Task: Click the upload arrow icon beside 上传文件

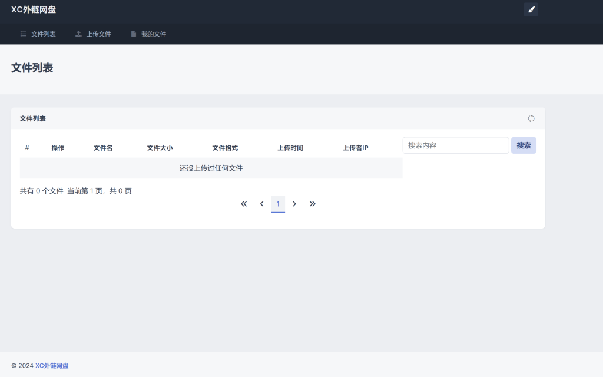Action: tap(78, 34)
